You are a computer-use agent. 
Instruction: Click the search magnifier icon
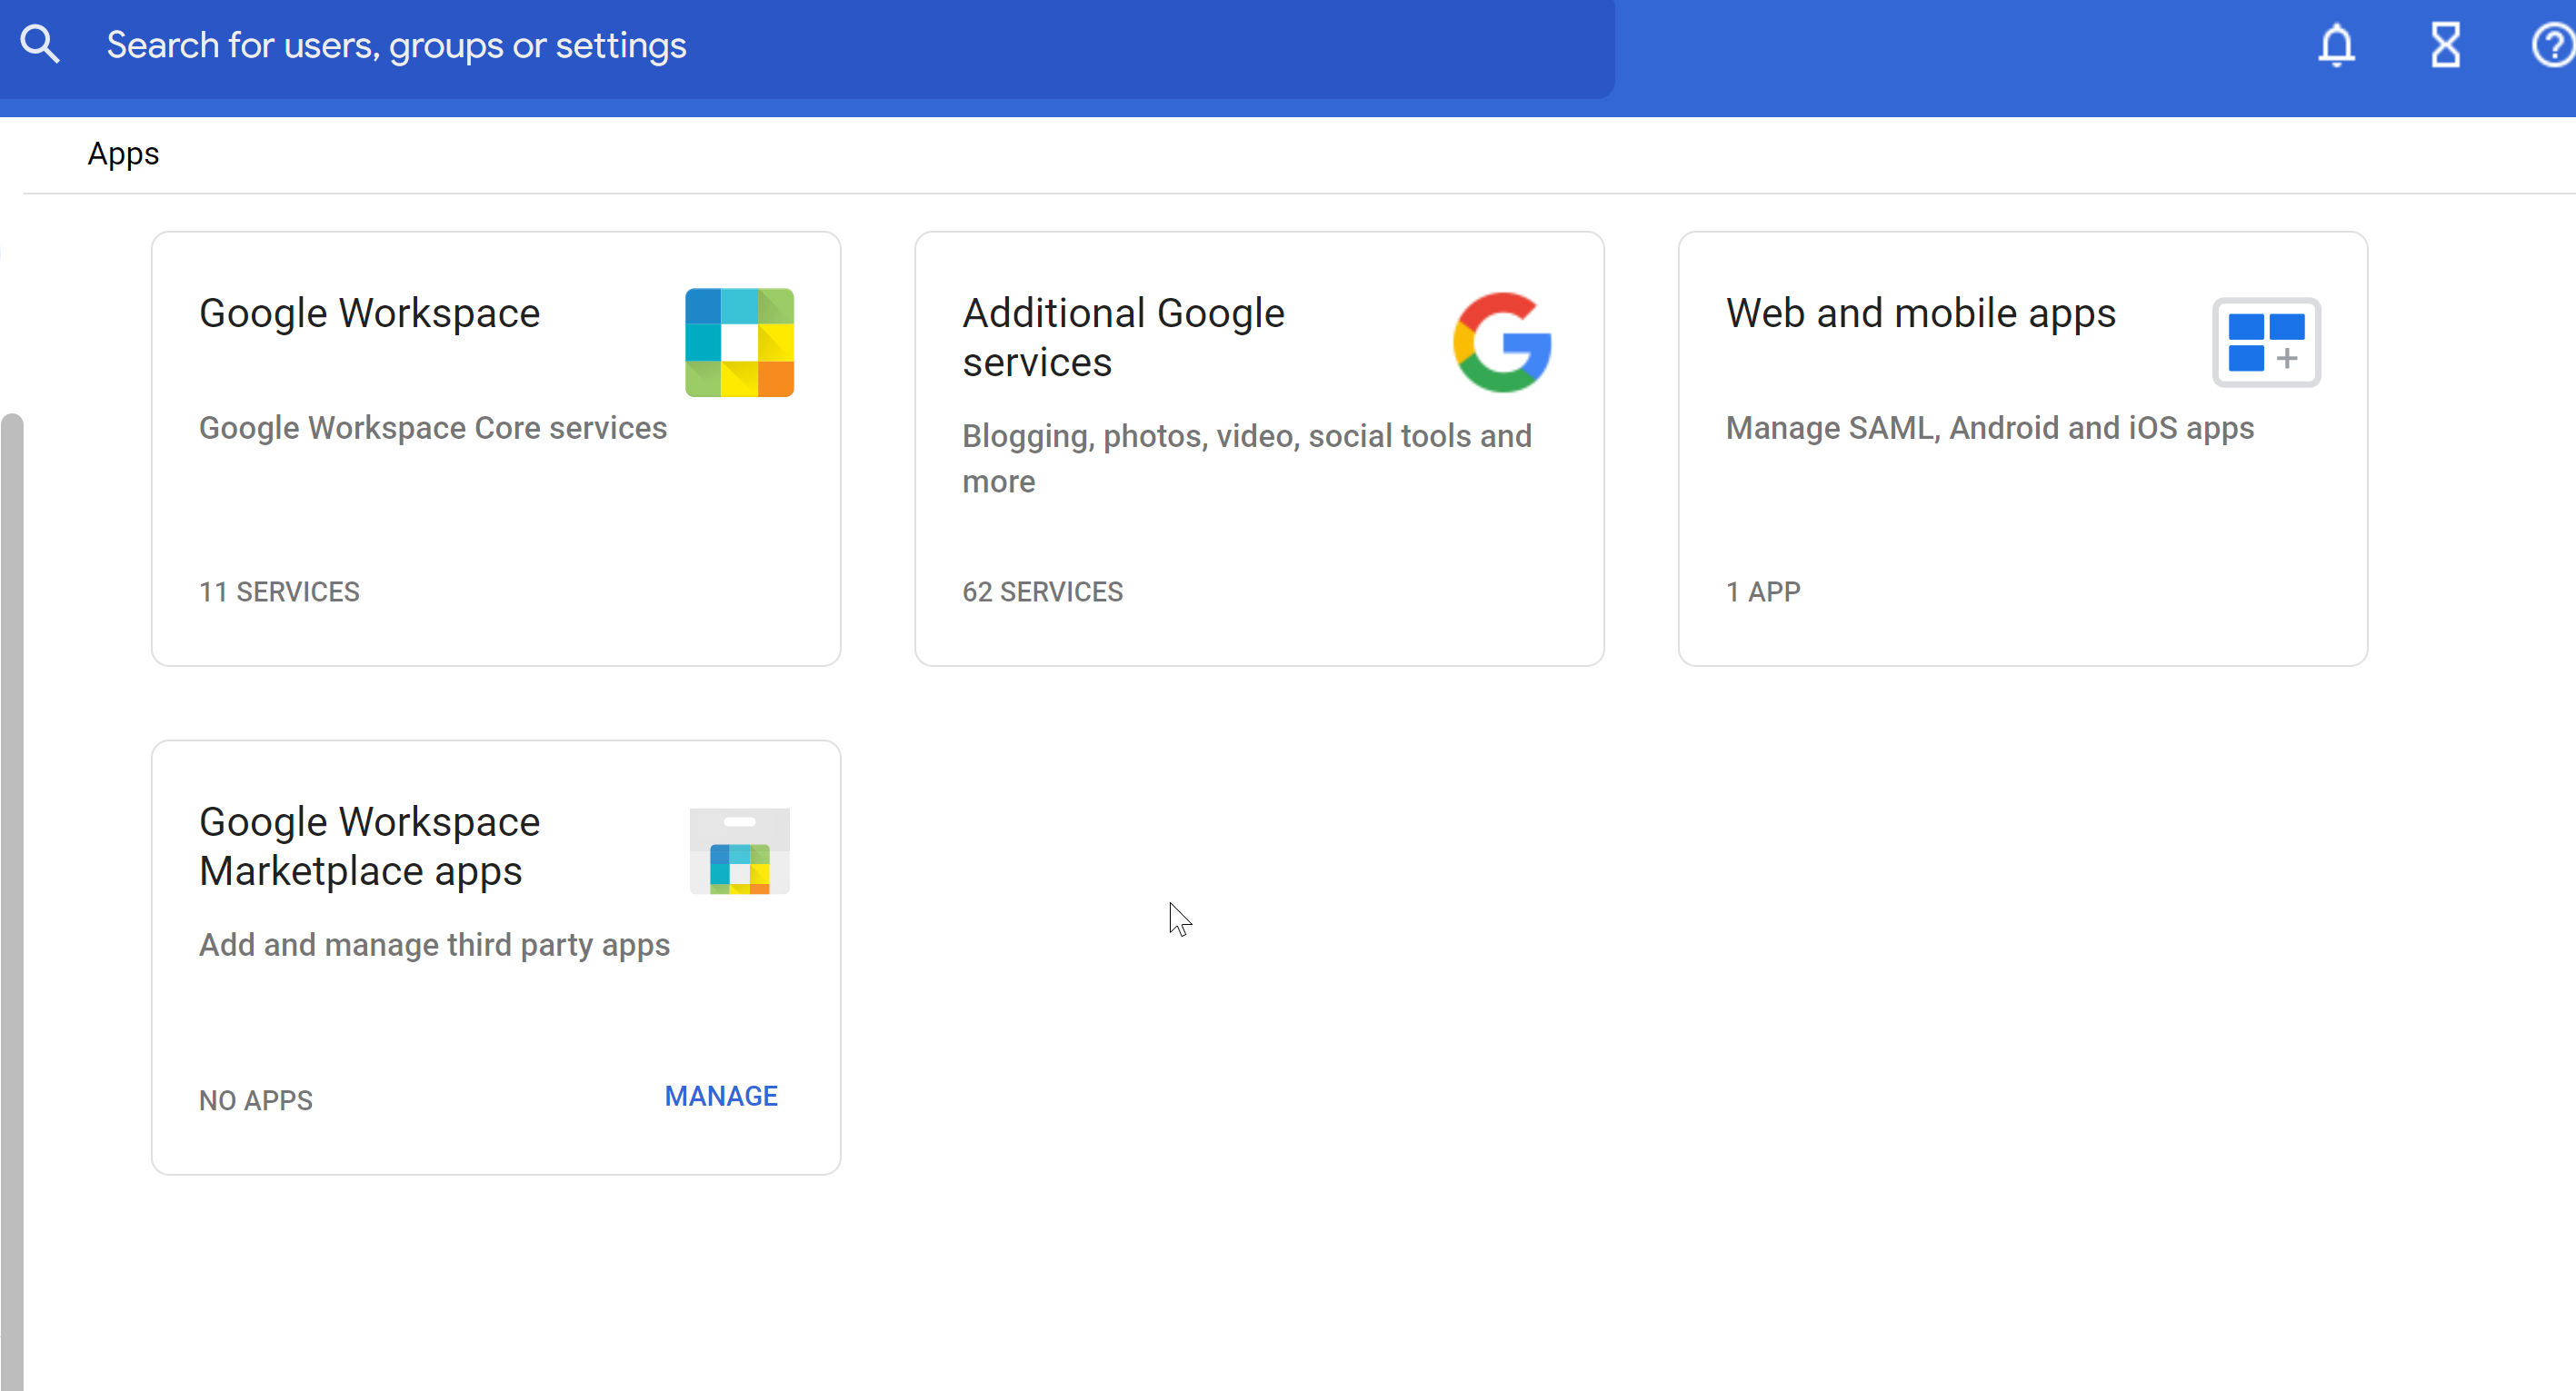[40, 45]
